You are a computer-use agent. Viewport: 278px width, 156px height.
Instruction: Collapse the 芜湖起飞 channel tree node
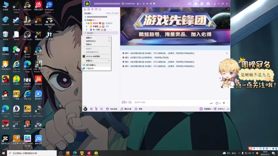pos(85,20)
